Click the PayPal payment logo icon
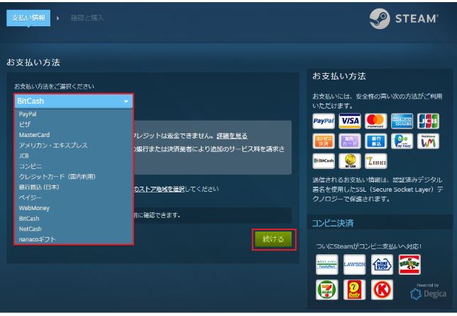The image size is (457, 316). (x=324, y=121)
